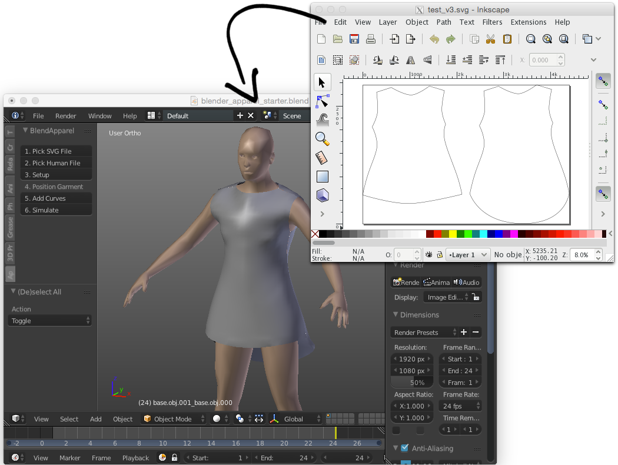Click the Save document icon in Inkscape
Screen dimensions: 618x465
pos(354,39)
